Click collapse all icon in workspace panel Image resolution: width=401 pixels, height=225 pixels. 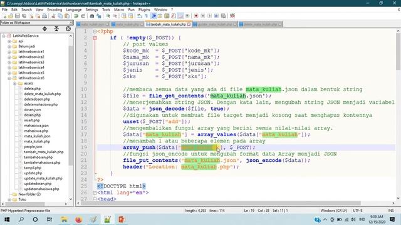[56, 29]
